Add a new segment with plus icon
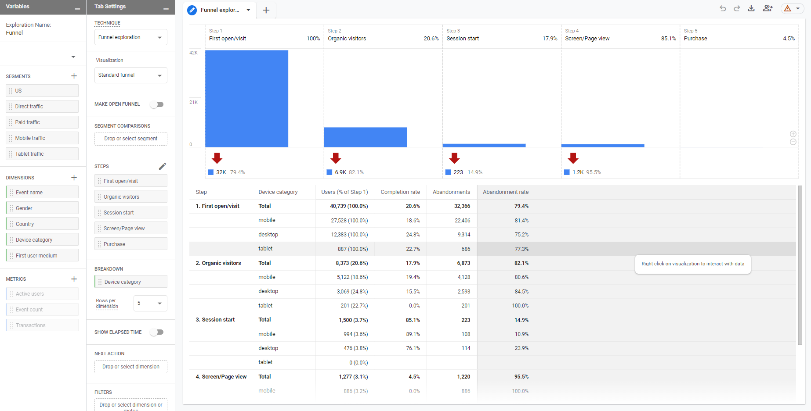The image size is (811, 411). pyautogui.click(x=74, y=76)
